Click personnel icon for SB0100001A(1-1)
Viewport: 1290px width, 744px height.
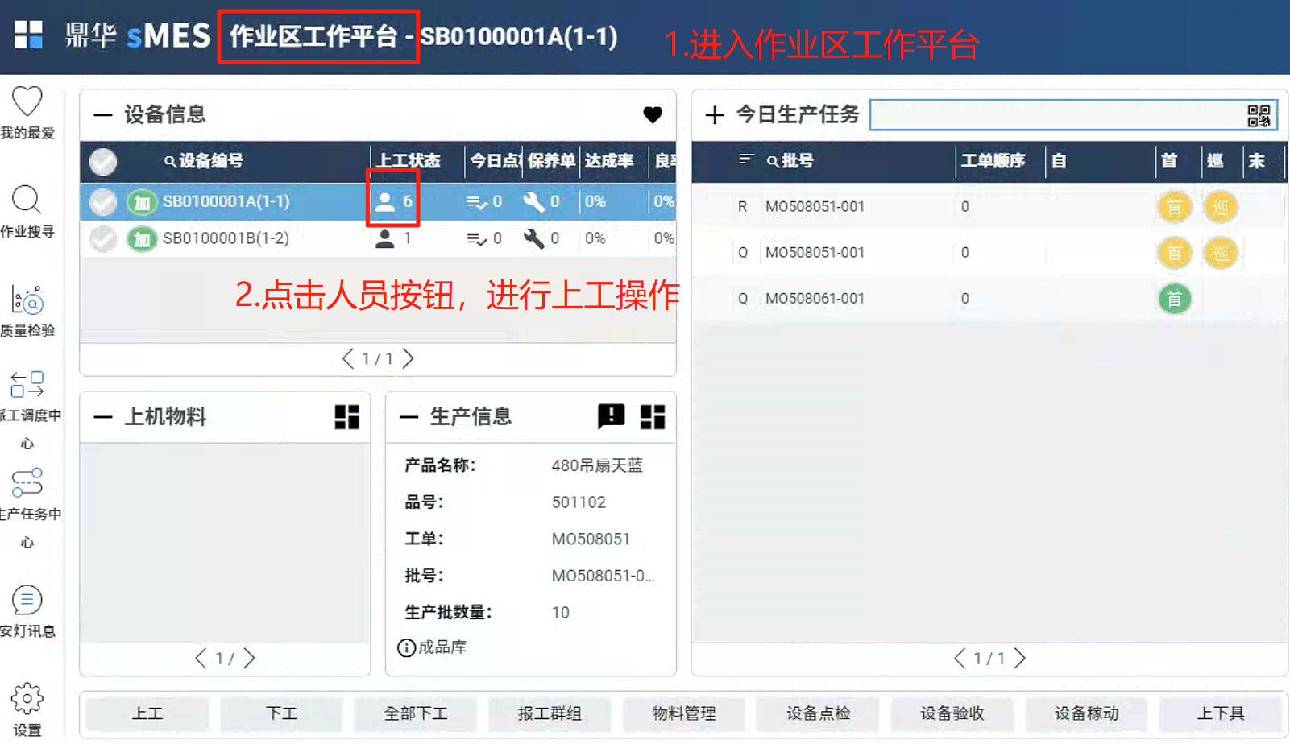click(385, 201)
